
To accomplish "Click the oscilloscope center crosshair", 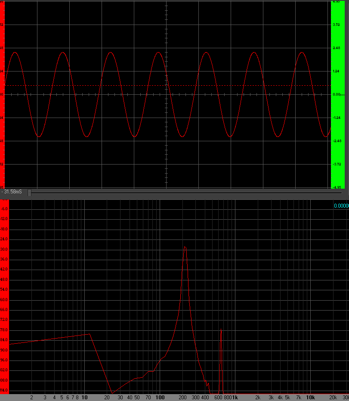I will click(166, 94).
